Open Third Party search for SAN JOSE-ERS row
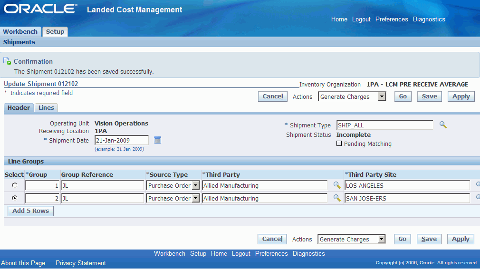480x269 pixels. [337, 198]
